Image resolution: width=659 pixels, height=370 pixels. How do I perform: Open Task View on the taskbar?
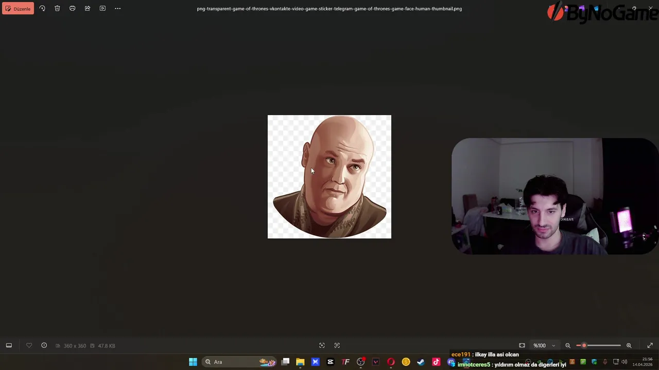286,362
